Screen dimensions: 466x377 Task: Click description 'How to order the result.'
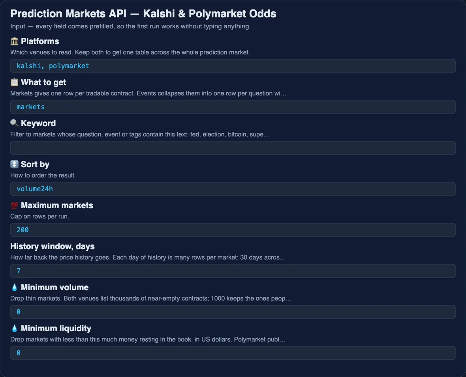point(43,175)
